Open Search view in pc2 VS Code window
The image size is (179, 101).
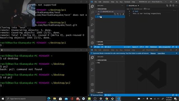point(92,63)
